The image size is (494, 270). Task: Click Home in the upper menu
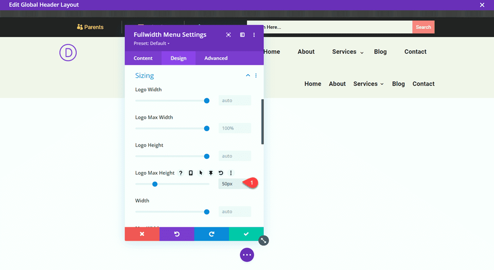click(272, 51)
